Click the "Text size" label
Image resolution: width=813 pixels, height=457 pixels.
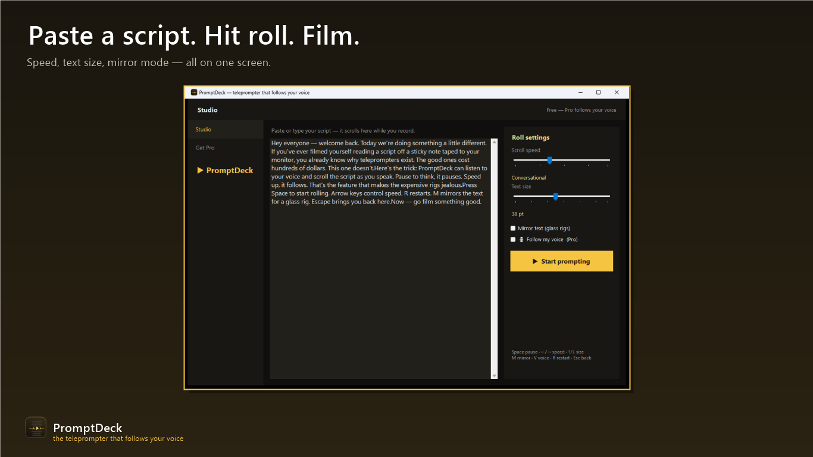pos(521,187)
